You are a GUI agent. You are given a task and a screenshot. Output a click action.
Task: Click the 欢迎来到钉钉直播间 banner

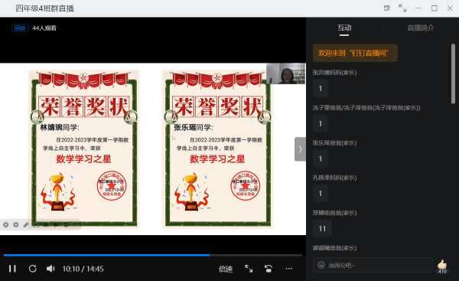(355, 53)
